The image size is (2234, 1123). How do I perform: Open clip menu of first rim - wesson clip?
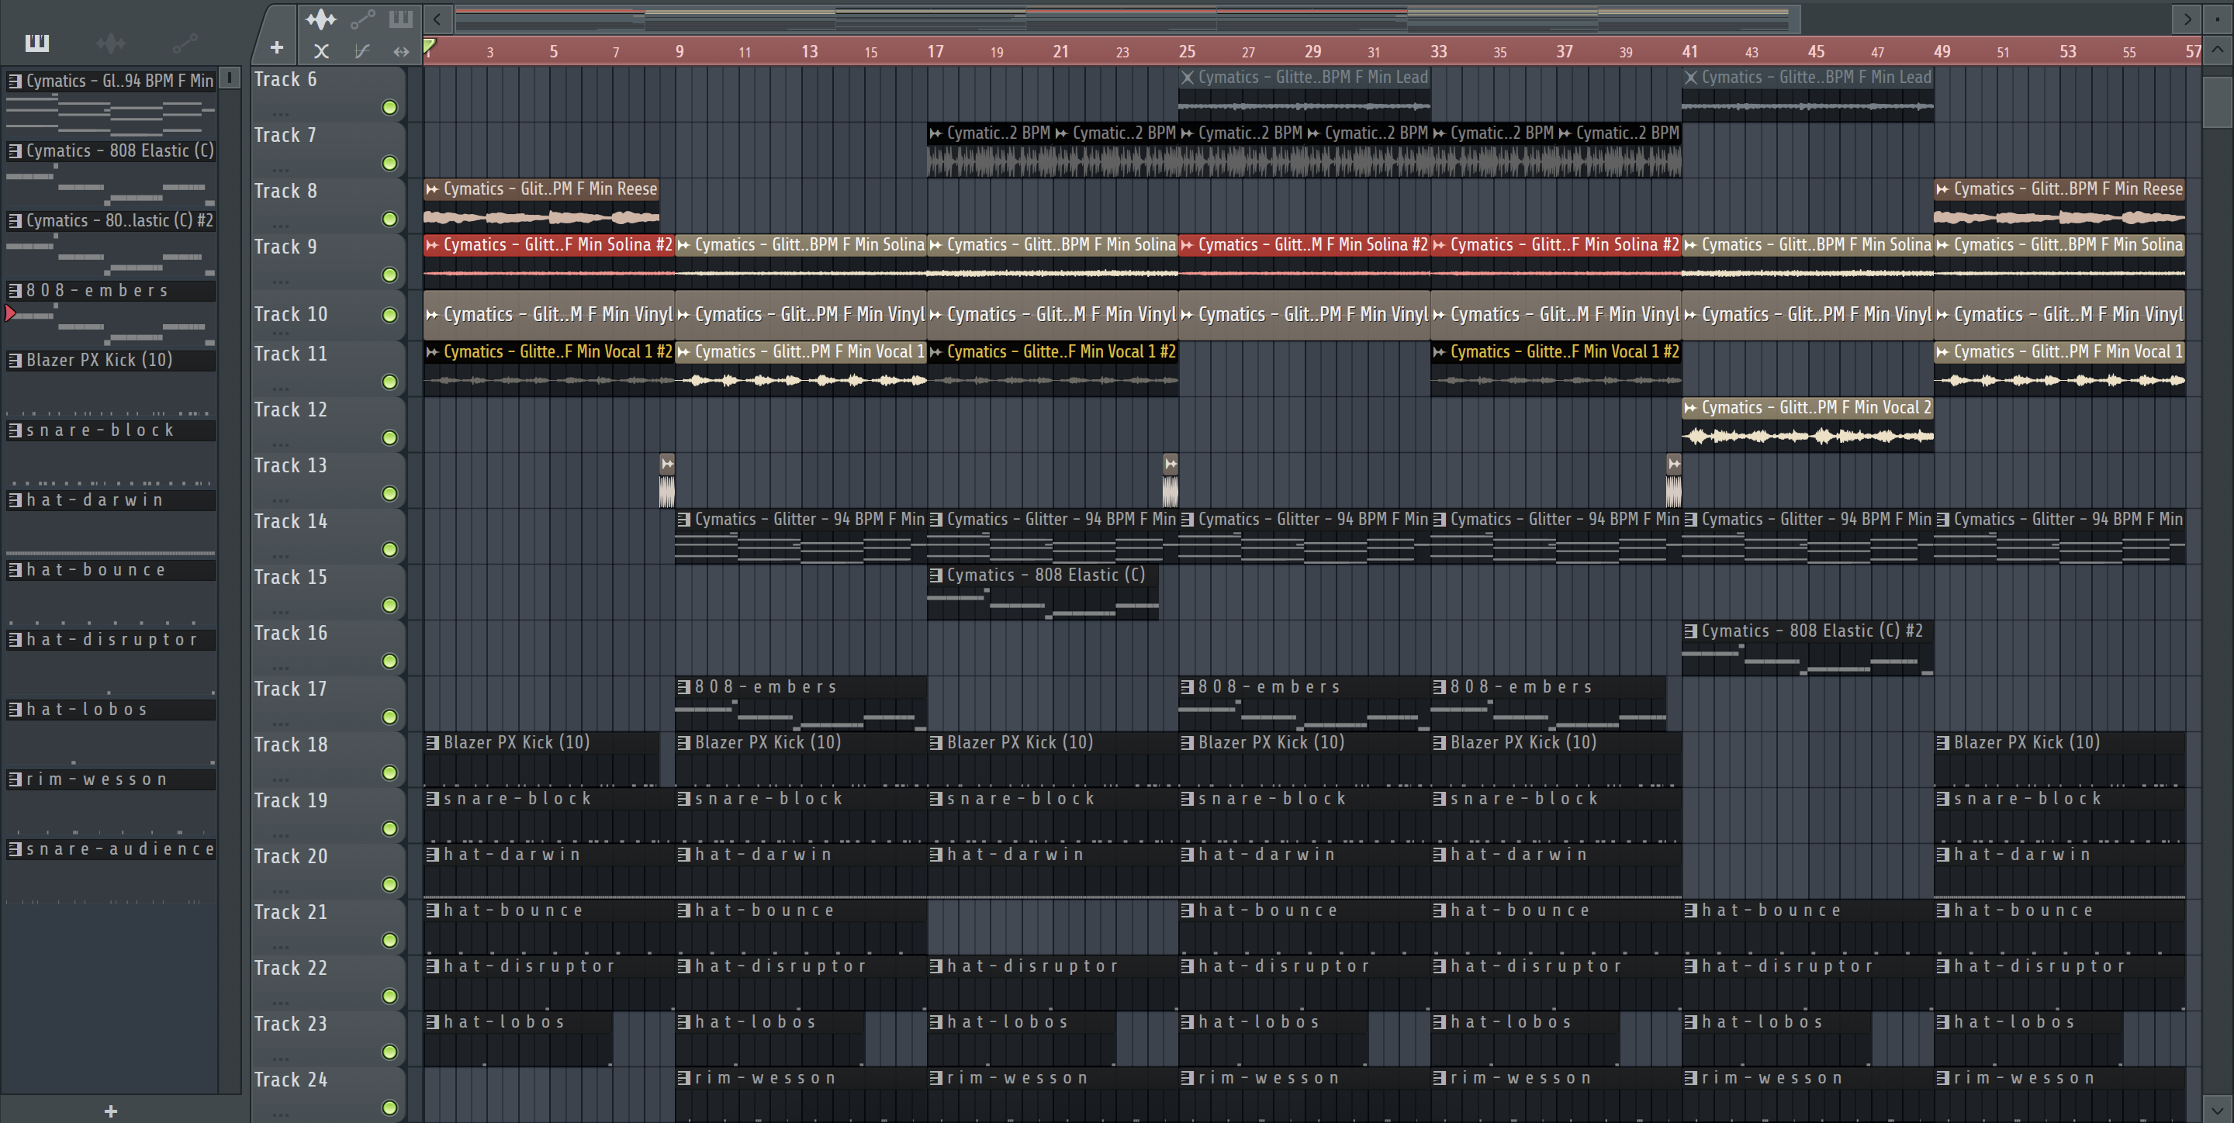click(684, 1078)
